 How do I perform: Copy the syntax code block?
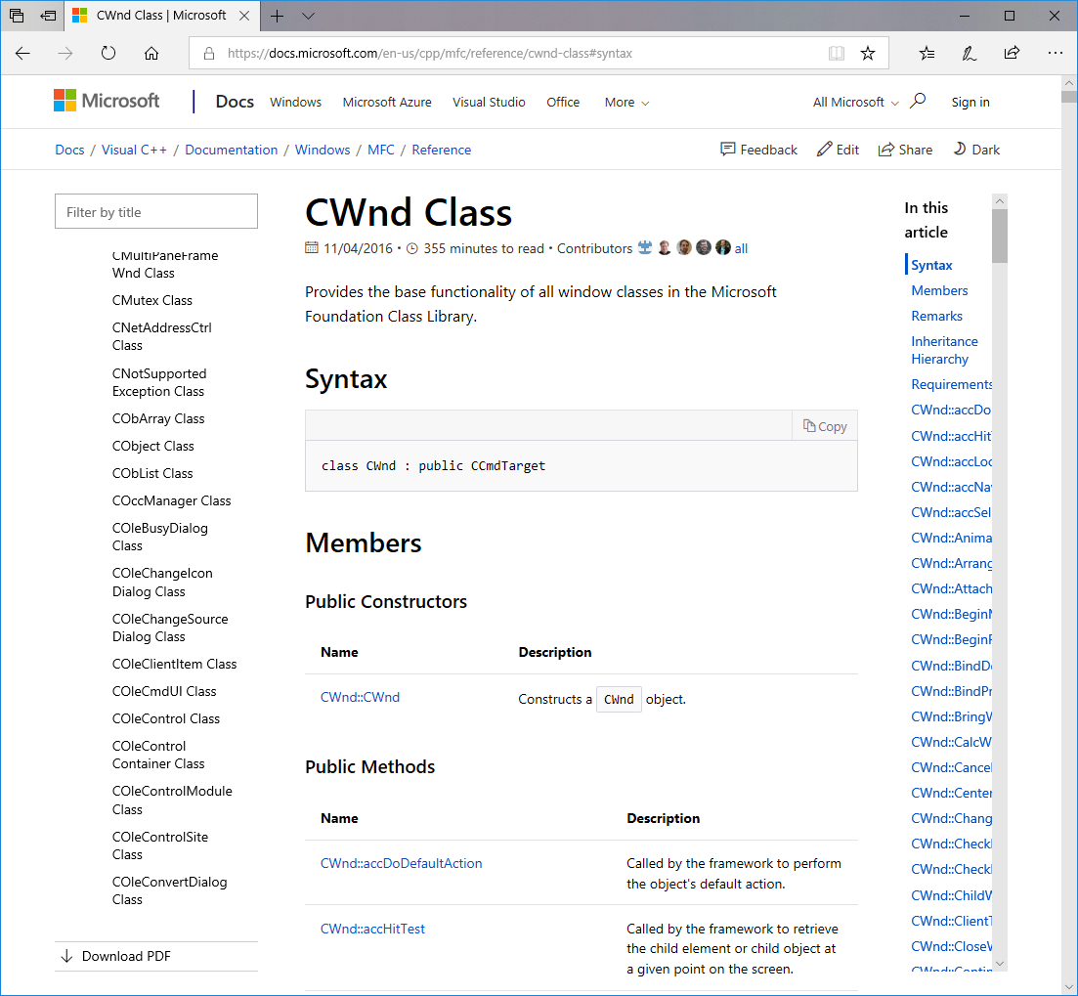coord(825,426)
